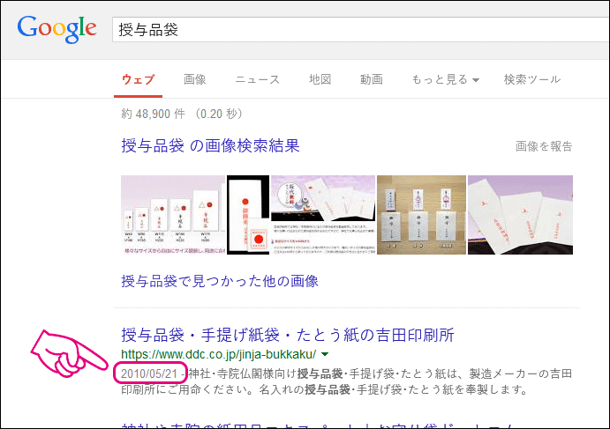Click the date 2010/05/21 in snippet
610x429 pixels.
(149, 374)
